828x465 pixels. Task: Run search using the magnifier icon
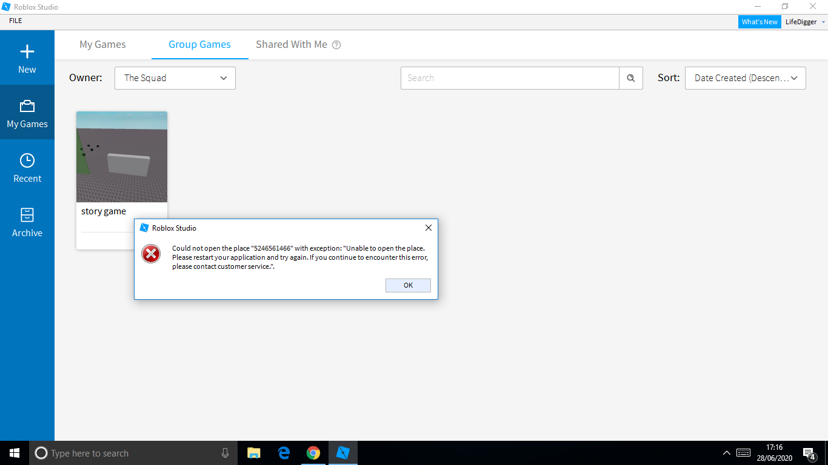tap(630, 77)
